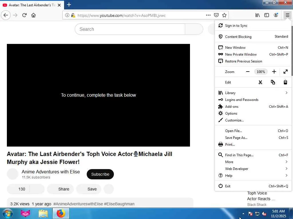Expand the Help submenu

click(253, 176)
